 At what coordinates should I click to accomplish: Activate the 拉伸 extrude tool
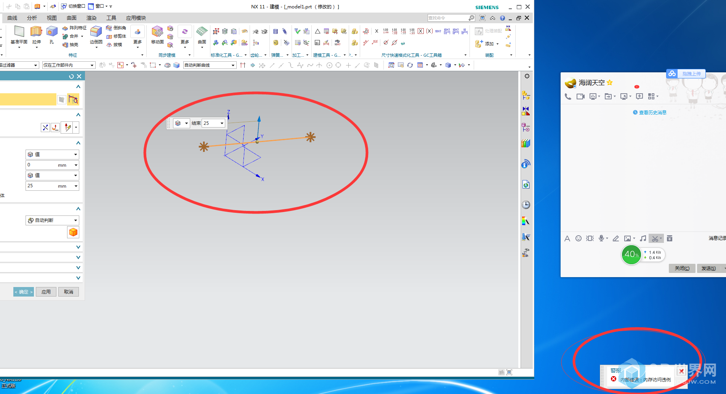(36, 35)
